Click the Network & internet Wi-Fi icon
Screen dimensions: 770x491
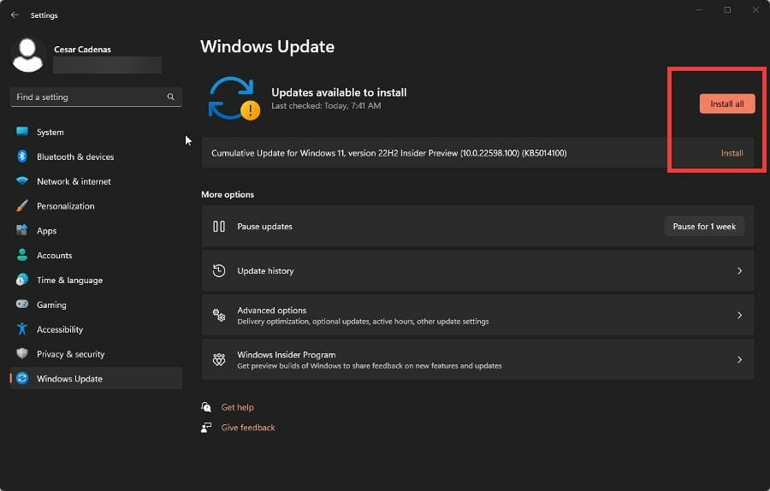[22, 180]
